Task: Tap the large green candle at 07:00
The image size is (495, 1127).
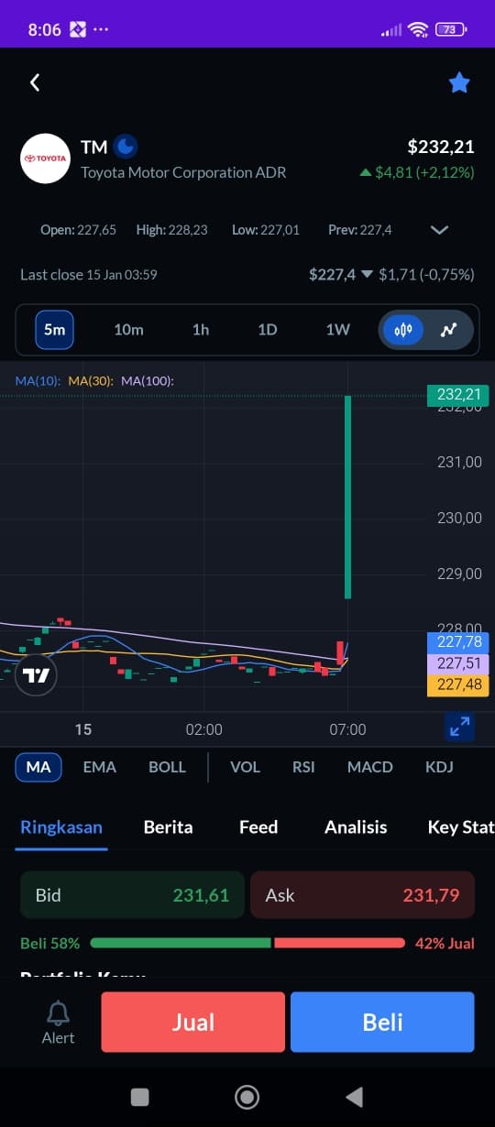Action: tap(348, 497)
